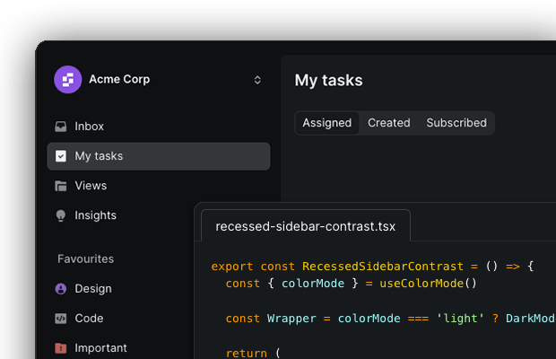
Task: Open the Design favourite label
Action: click(x=93, y=289)
